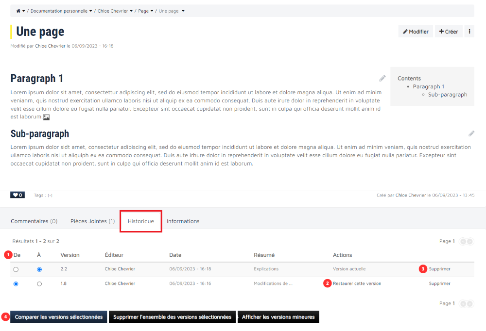Click the Date column header
486x331 pixels.
(175, 255)
